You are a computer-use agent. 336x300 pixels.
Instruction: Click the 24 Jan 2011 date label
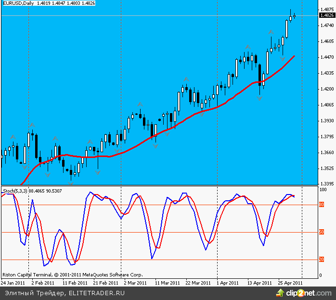(13, 283)
